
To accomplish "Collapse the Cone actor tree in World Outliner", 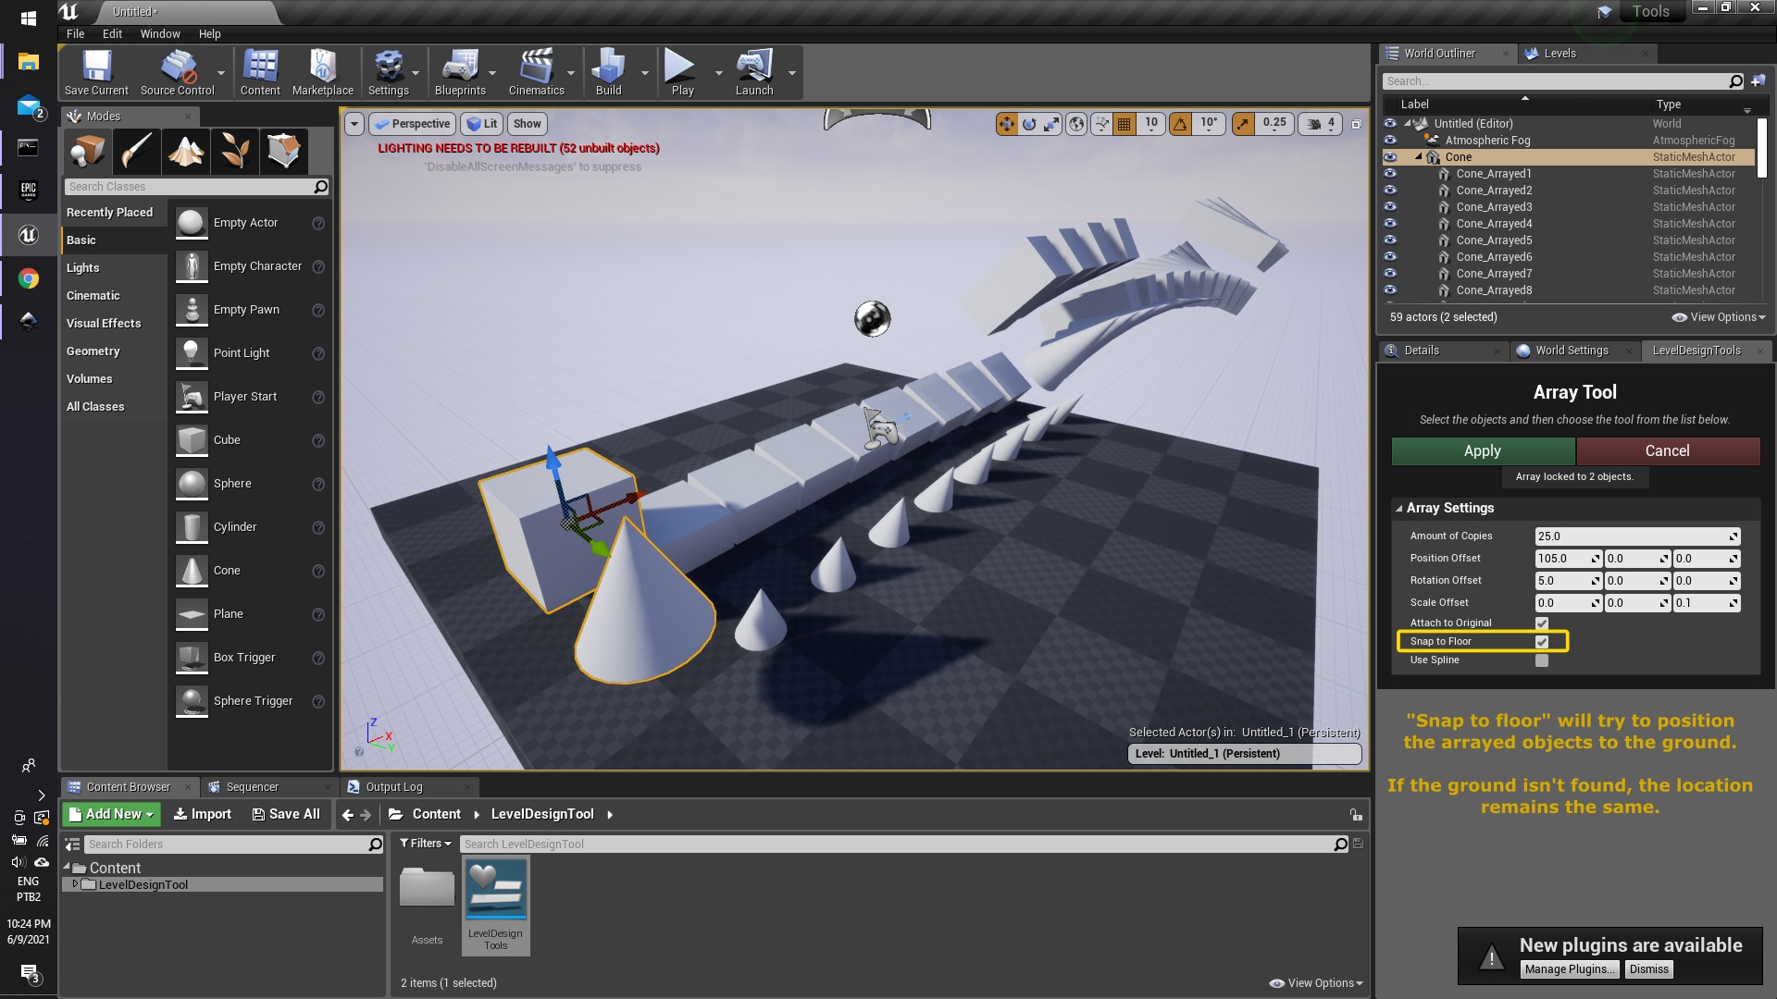I will (1418, 156).
